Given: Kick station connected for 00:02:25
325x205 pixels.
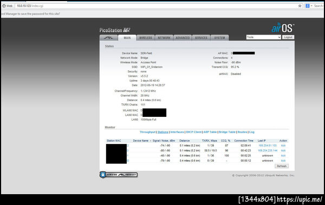Looking at the screenshot, I should click(x=283, y=156).
